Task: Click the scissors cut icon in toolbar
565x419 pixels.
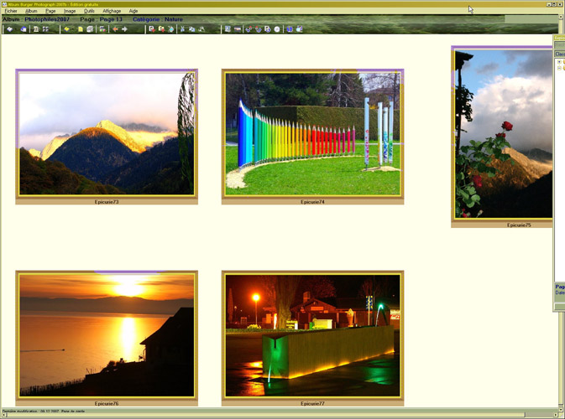Action: click(x=182, y=29)
